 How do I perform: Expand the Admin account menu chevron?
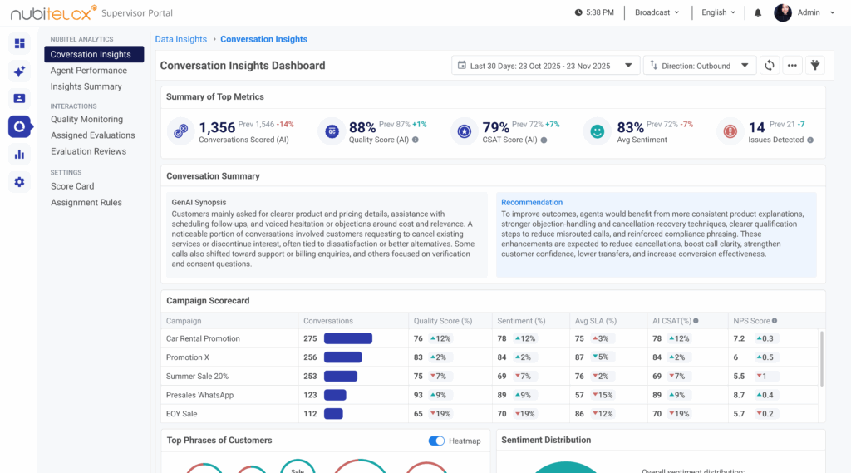pyautogui.click(x=832, y=12)
